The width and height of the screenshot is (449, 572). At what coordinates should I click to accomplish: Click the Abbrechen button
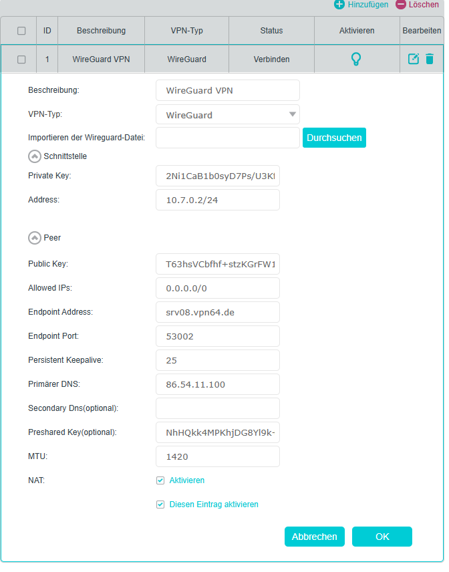tap(315, 537)
